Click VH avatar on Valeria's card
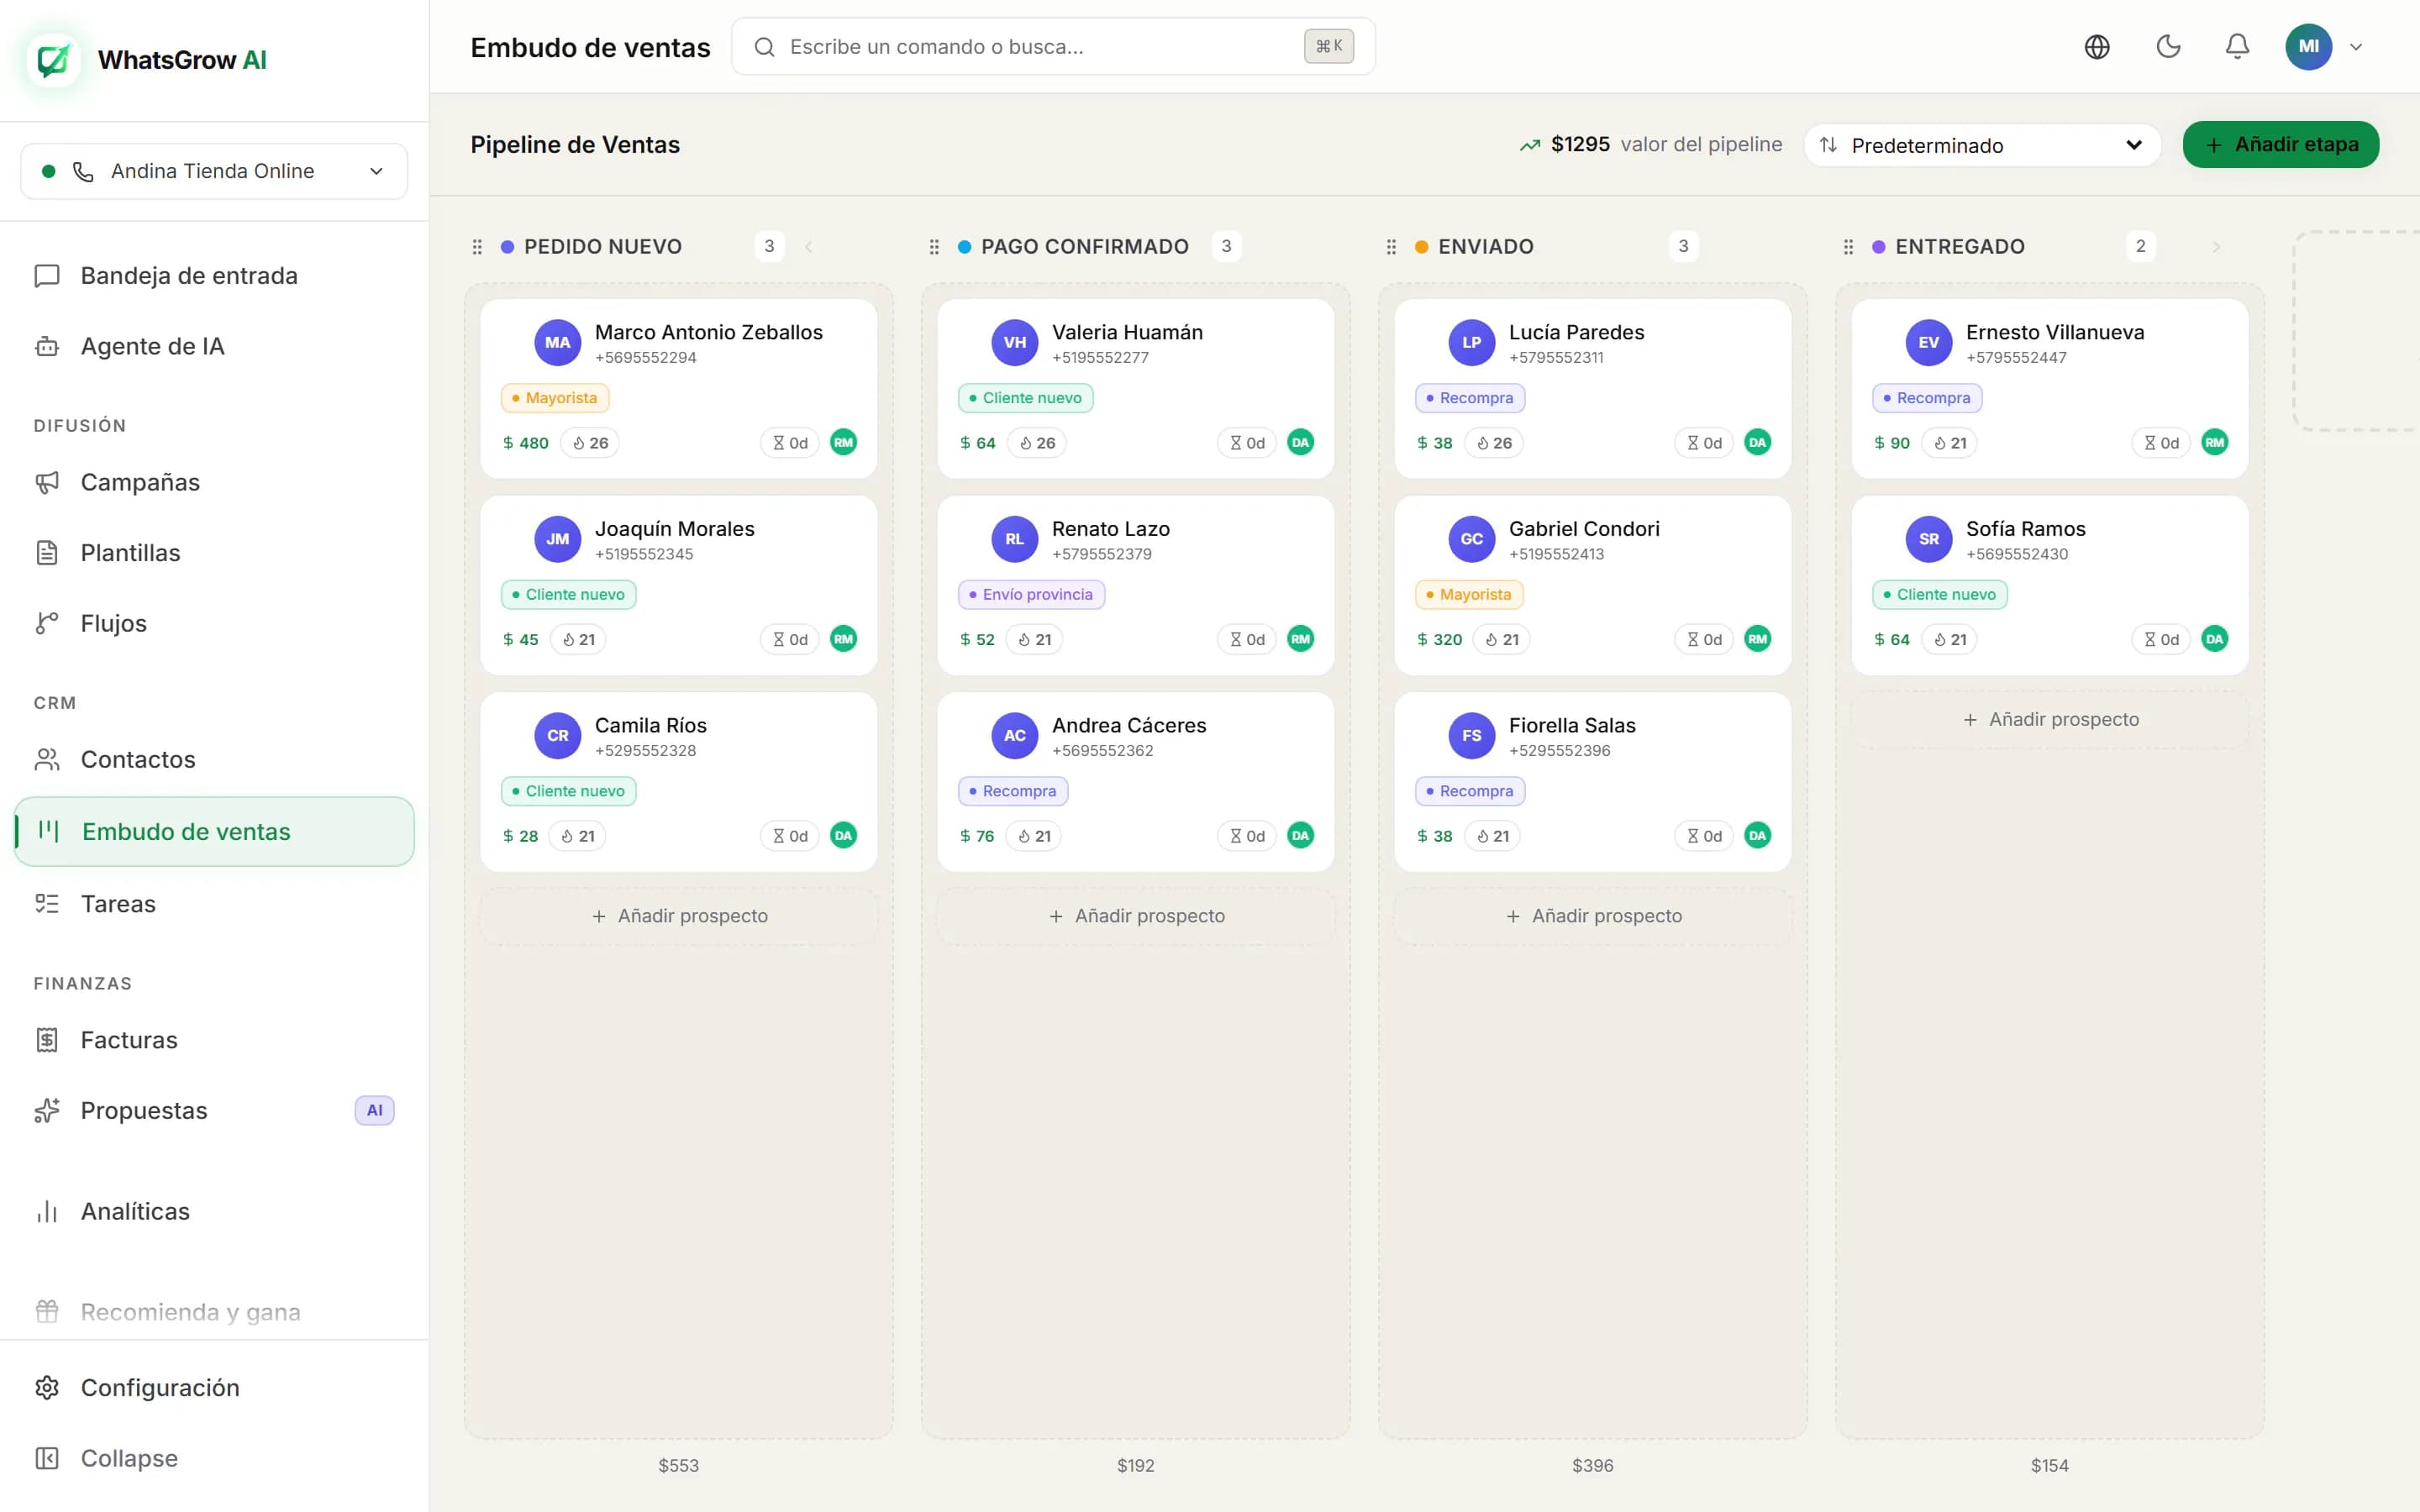 pyautogui.click(x=1015, y=343)
